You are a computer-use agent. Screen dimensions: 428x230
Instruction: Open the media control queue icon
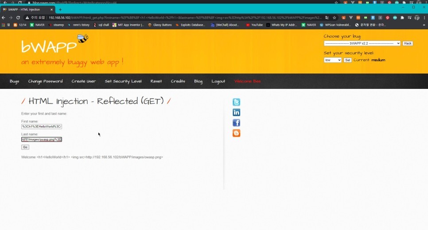(409, 18)
